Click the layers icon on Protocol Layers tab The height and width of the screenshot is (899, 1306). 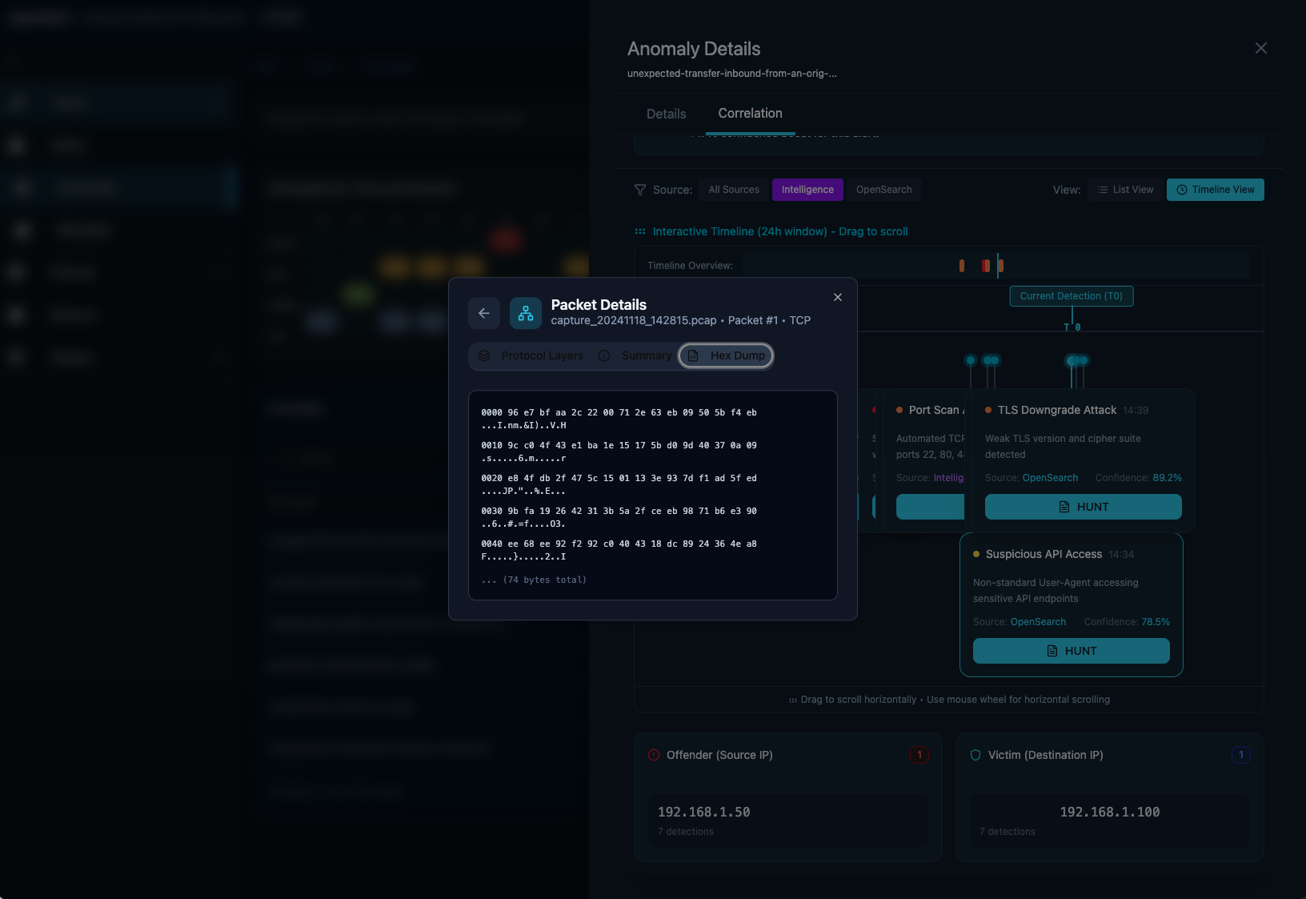(485, 355)
